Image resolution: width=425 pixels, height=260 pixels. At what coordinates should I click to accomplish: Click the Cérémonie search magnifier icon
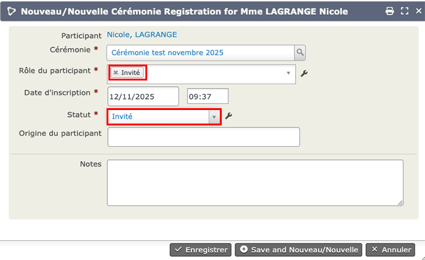(x=300, y=53)
